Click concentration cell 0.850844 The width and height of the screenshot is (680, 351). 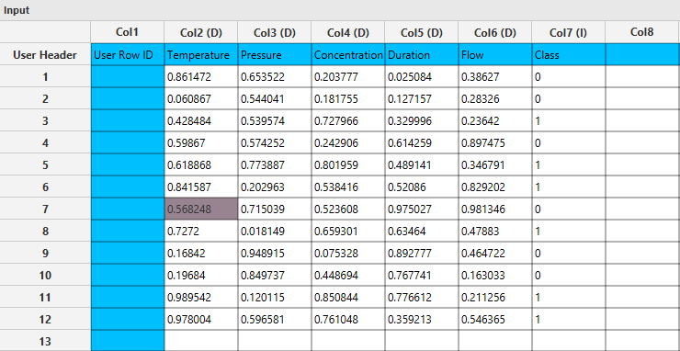coord(348,297)
